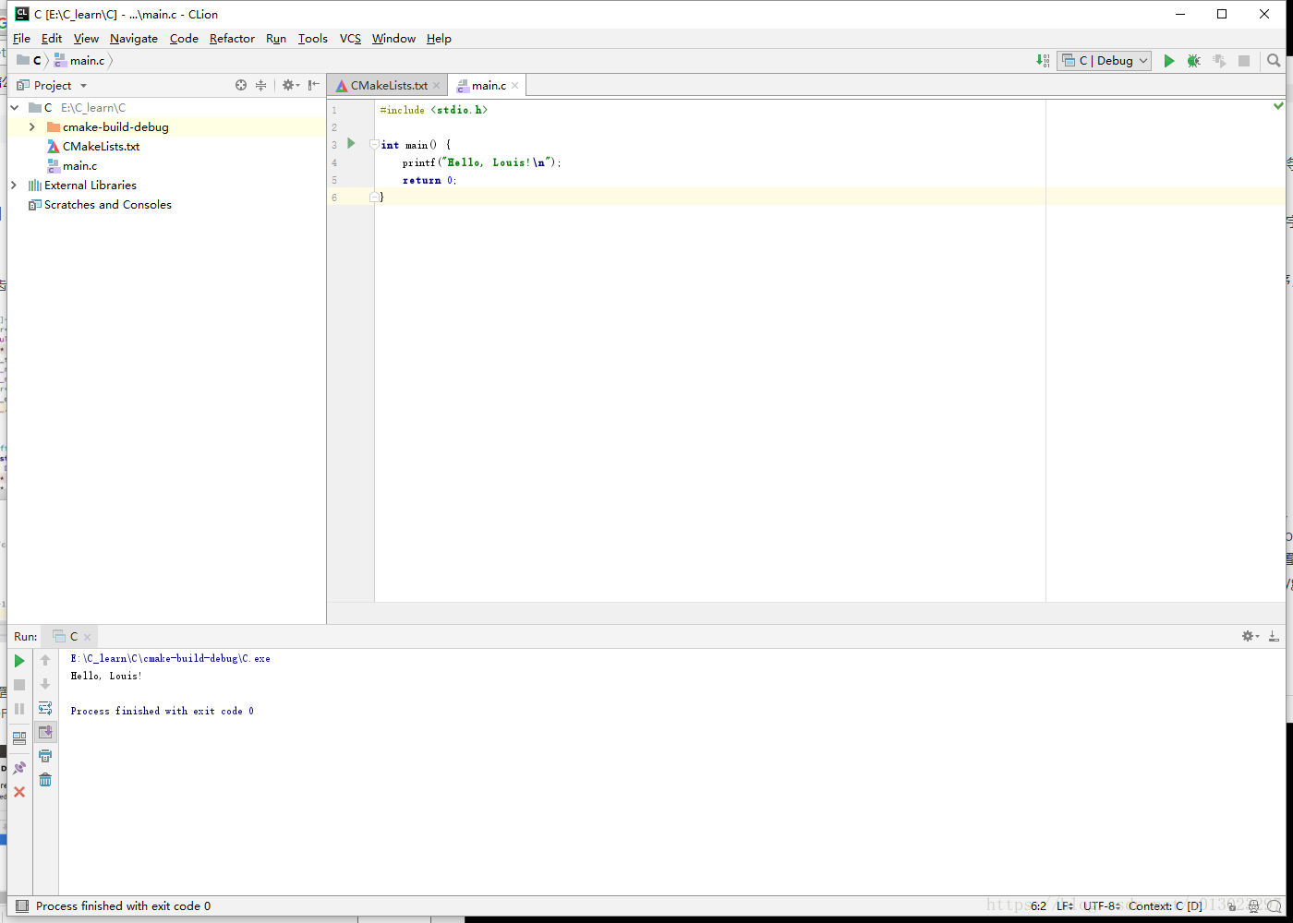Image resolution: width=1293 pixels, height=923 pixels.
Task: Open the Refactor menu
Action: coord(232,39)
